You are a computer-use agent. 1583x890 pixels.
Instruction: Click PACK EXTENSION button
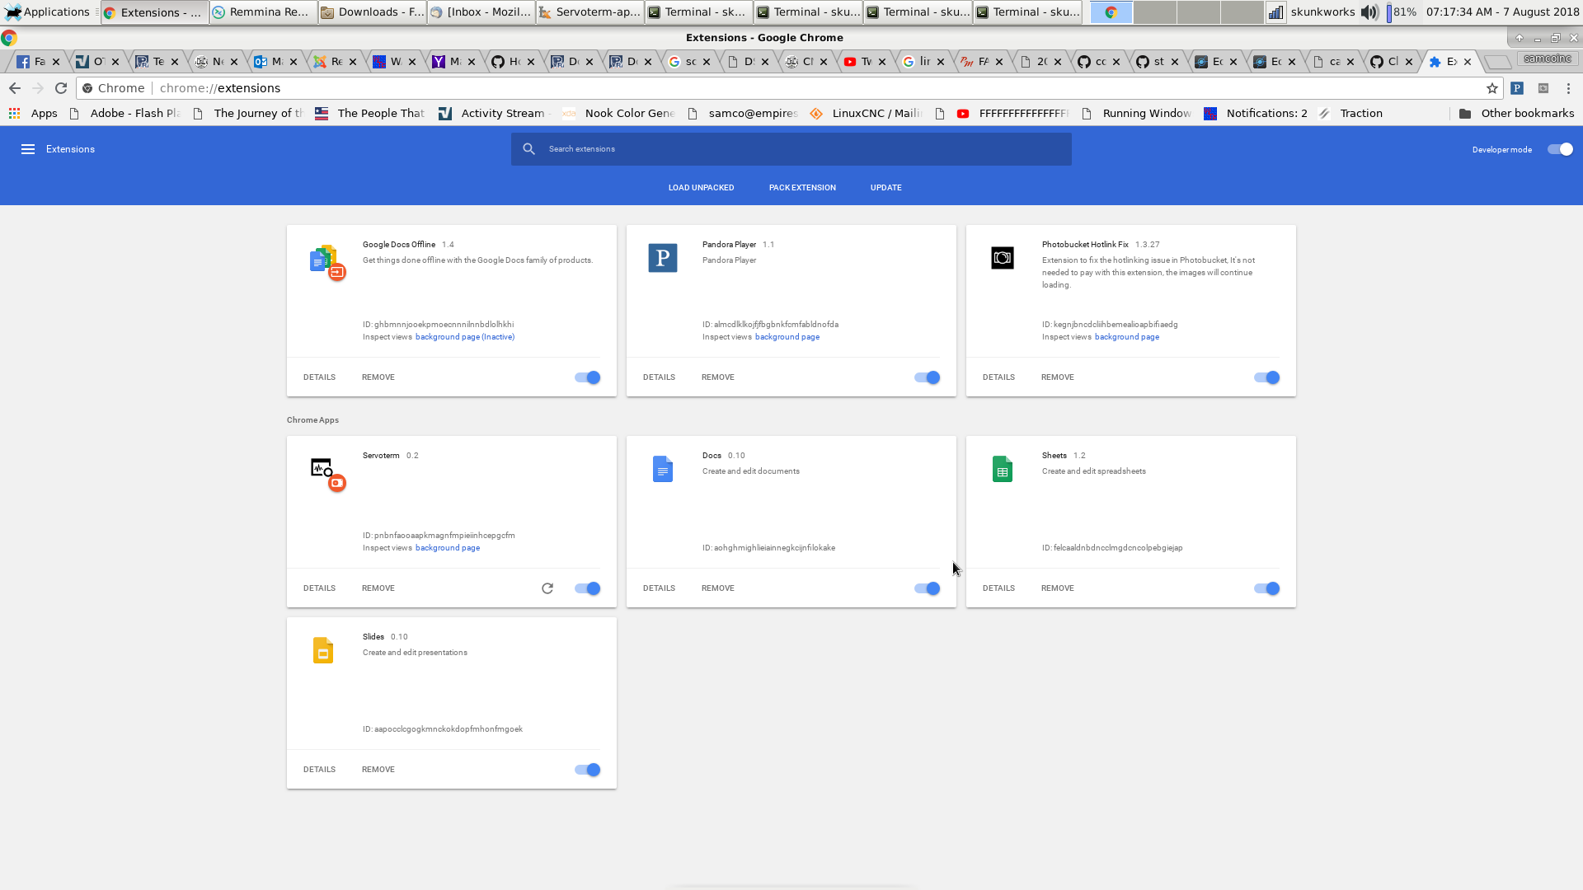(802, 188)
